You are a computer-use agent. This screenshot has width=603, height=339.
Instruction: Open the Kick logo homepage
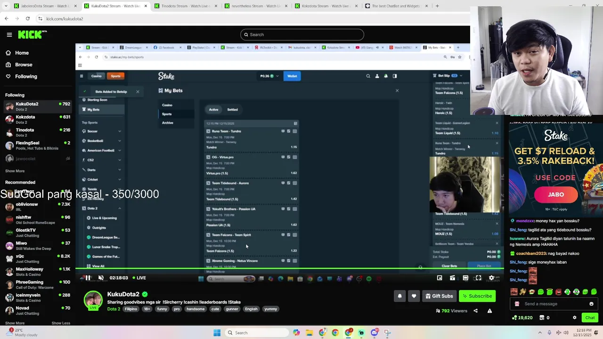click(x=32, y=34)
